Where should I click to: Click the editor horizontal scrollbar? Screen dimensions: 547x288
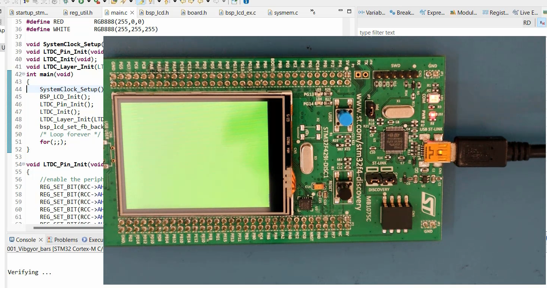click(68, 228)
